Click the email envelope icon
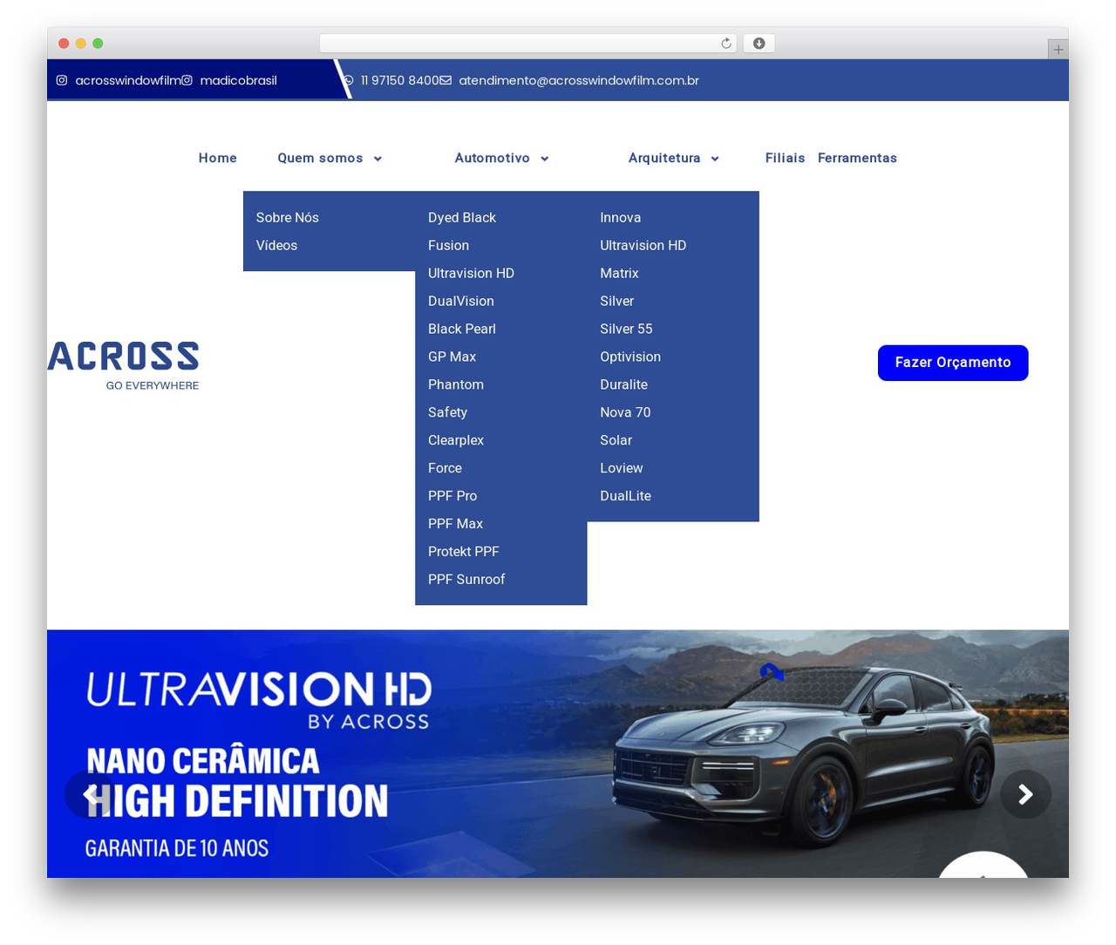1116x945 pixels. click(446, 80)
